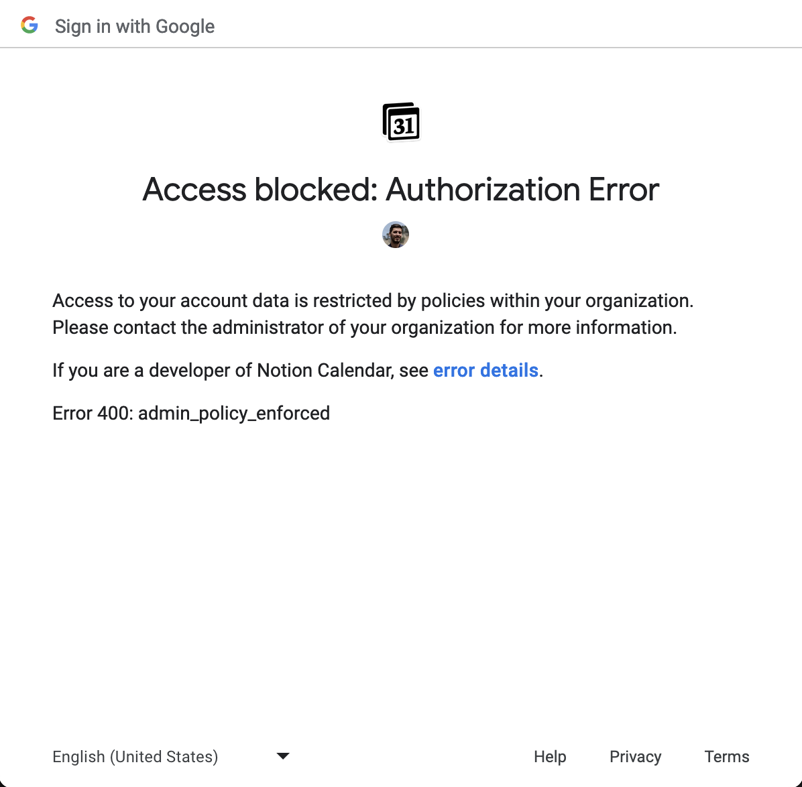The width and height of the screenshot is (802, 787).
Task: Click the user profile avatar photo
Action: coord(396,235)
